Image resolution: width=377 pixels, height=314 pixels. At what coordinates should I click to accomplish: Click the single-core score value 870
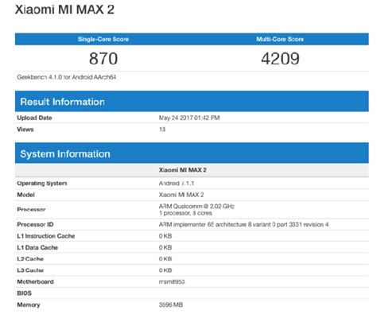(x=103, y=59)
